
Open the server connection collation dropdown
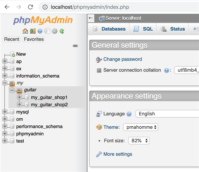click(187, 70)
